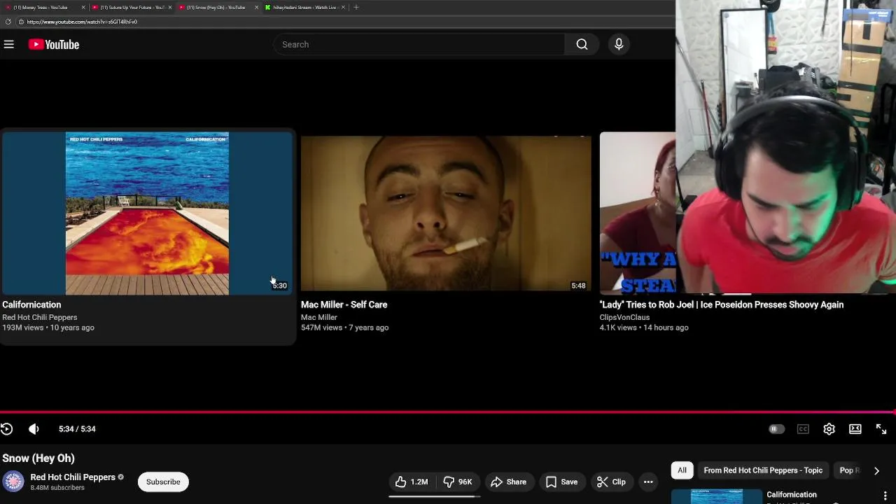Click the Snow (Hey Oh) video title
896x504 pixels.
pos(38,458)
